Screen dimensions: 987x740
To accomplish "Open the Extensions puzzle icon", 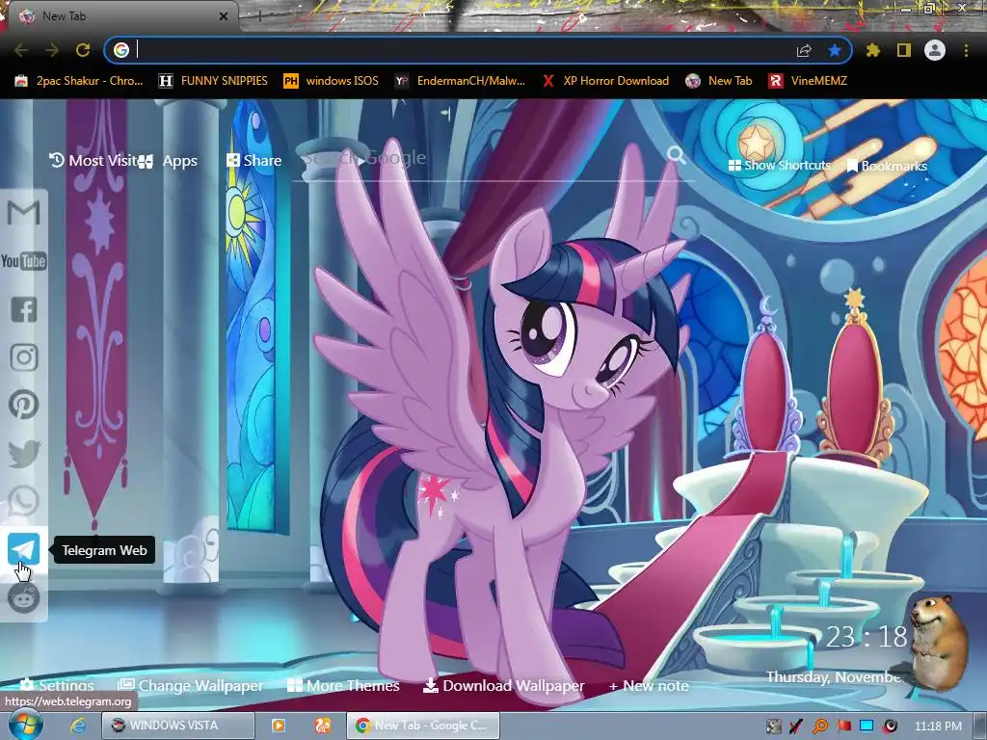I will click(x=873, y=50).
